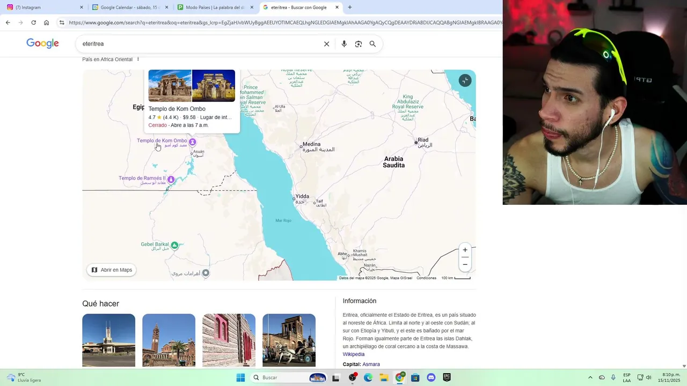687x386 pixels.
Task: Open more options next to País en África Oriental
Action: (138, 59)
